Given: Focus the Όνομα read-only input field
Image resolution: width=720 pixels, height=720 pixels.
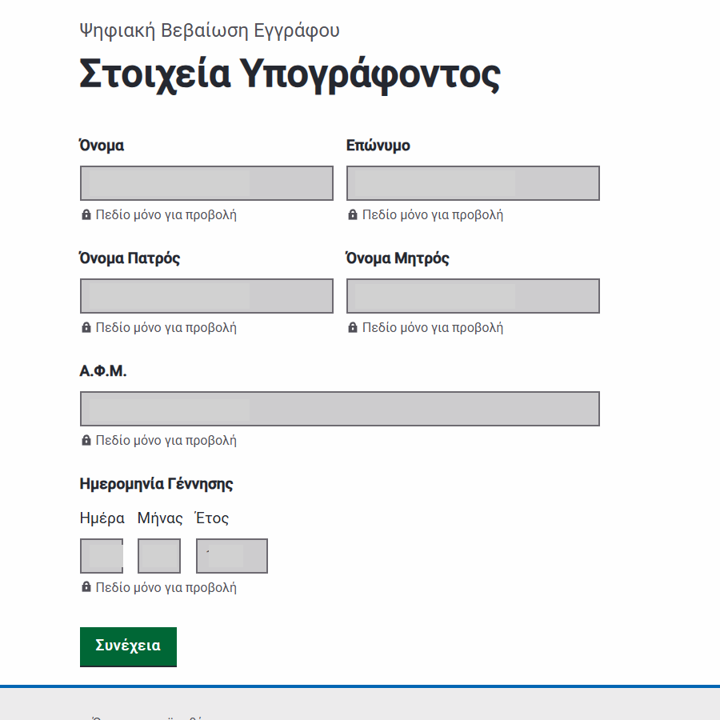Looking at the screenshot, I should tap(206, 183).
